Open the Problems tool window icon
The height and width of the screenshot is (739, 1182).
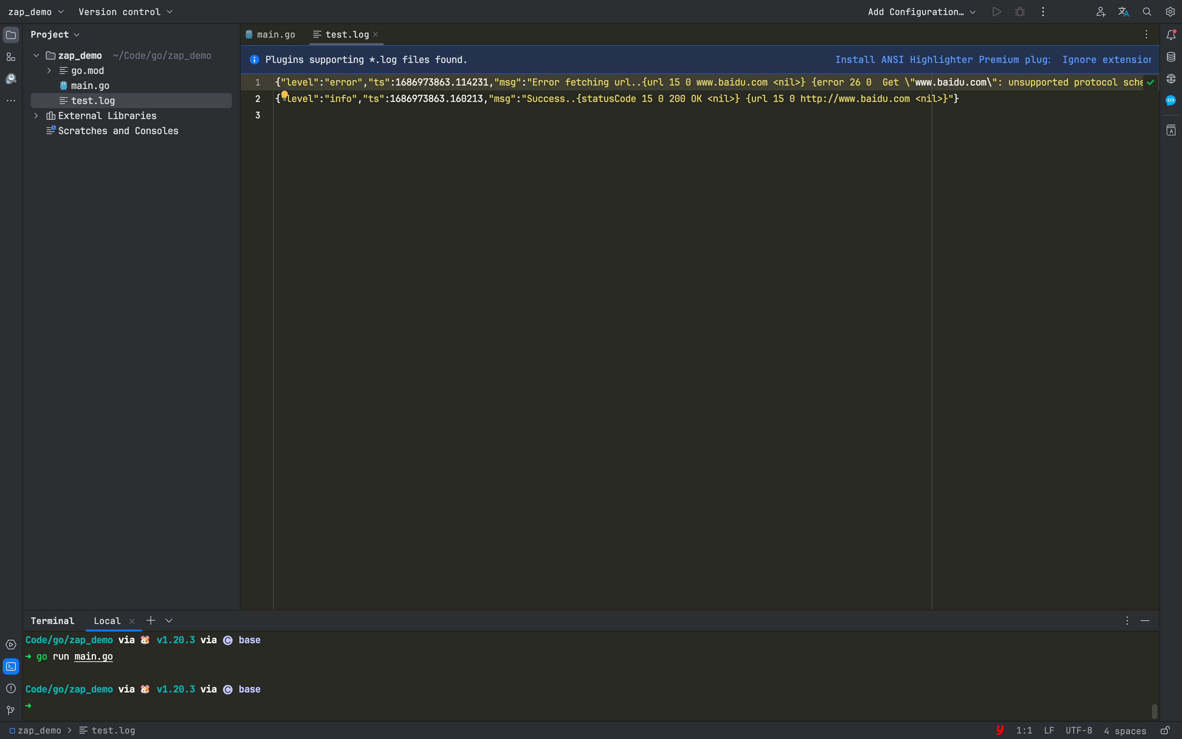click(x=11, y=688)
